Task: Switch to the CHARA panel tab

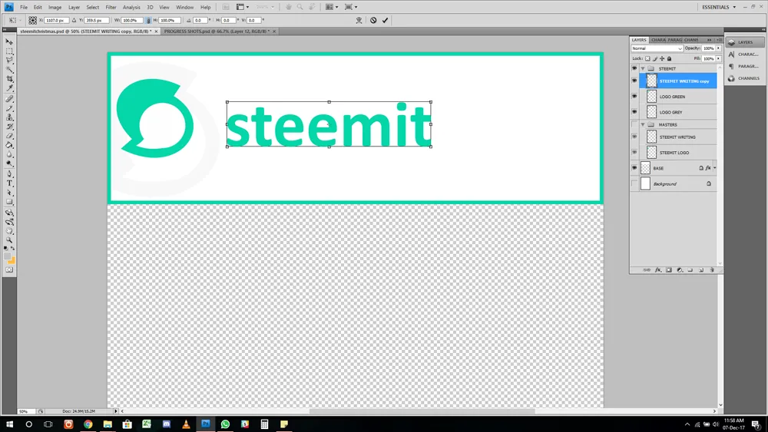Action: [658, 40]
